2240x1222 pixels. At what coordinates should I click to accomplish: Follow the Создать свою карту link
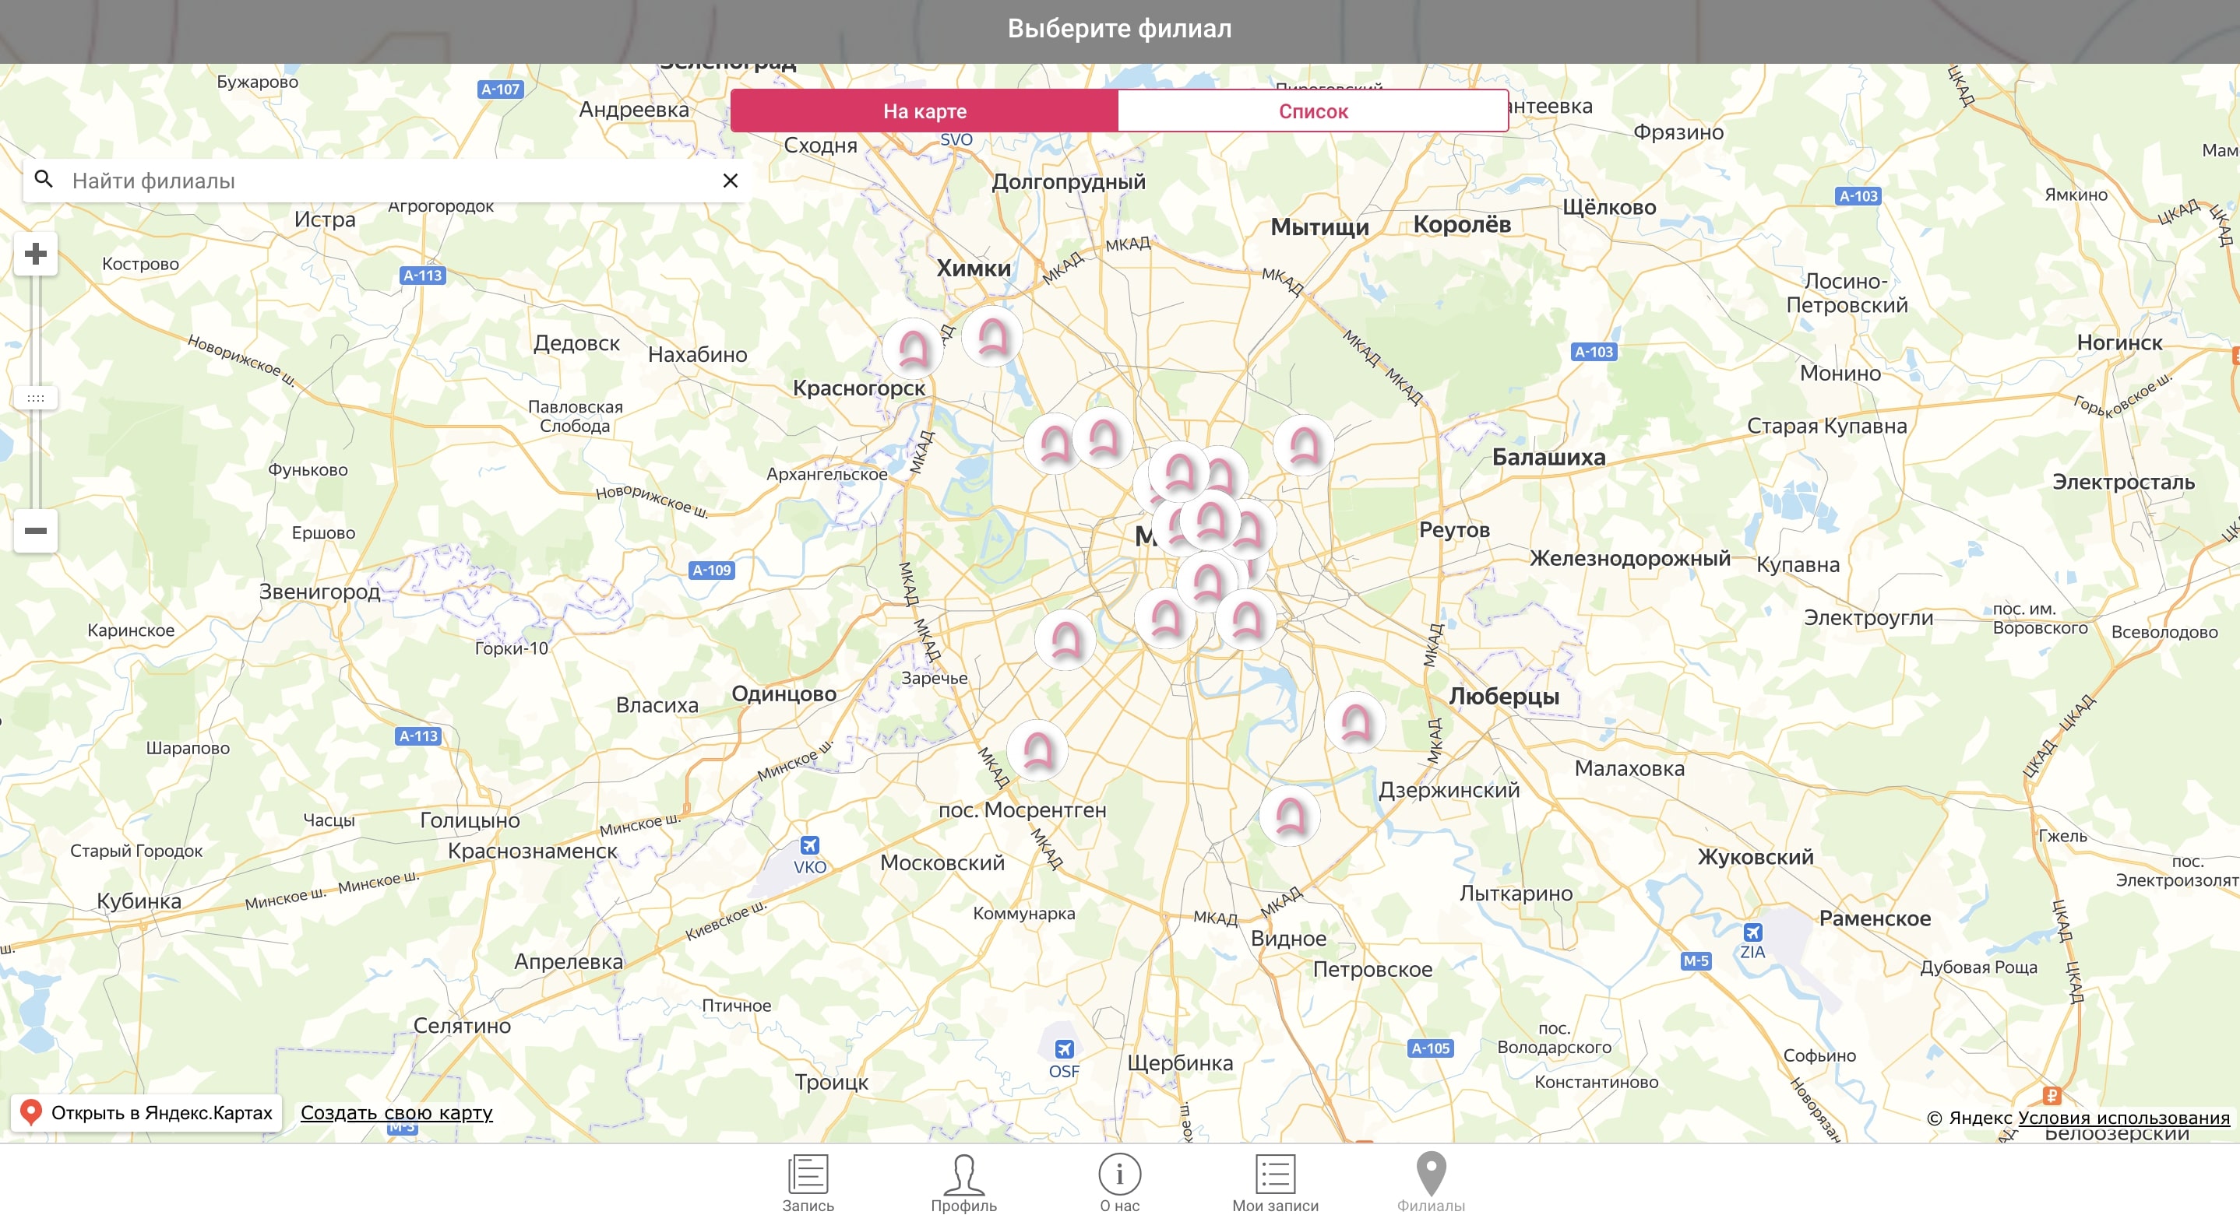pyautogui.click(x=396, y=1112)
